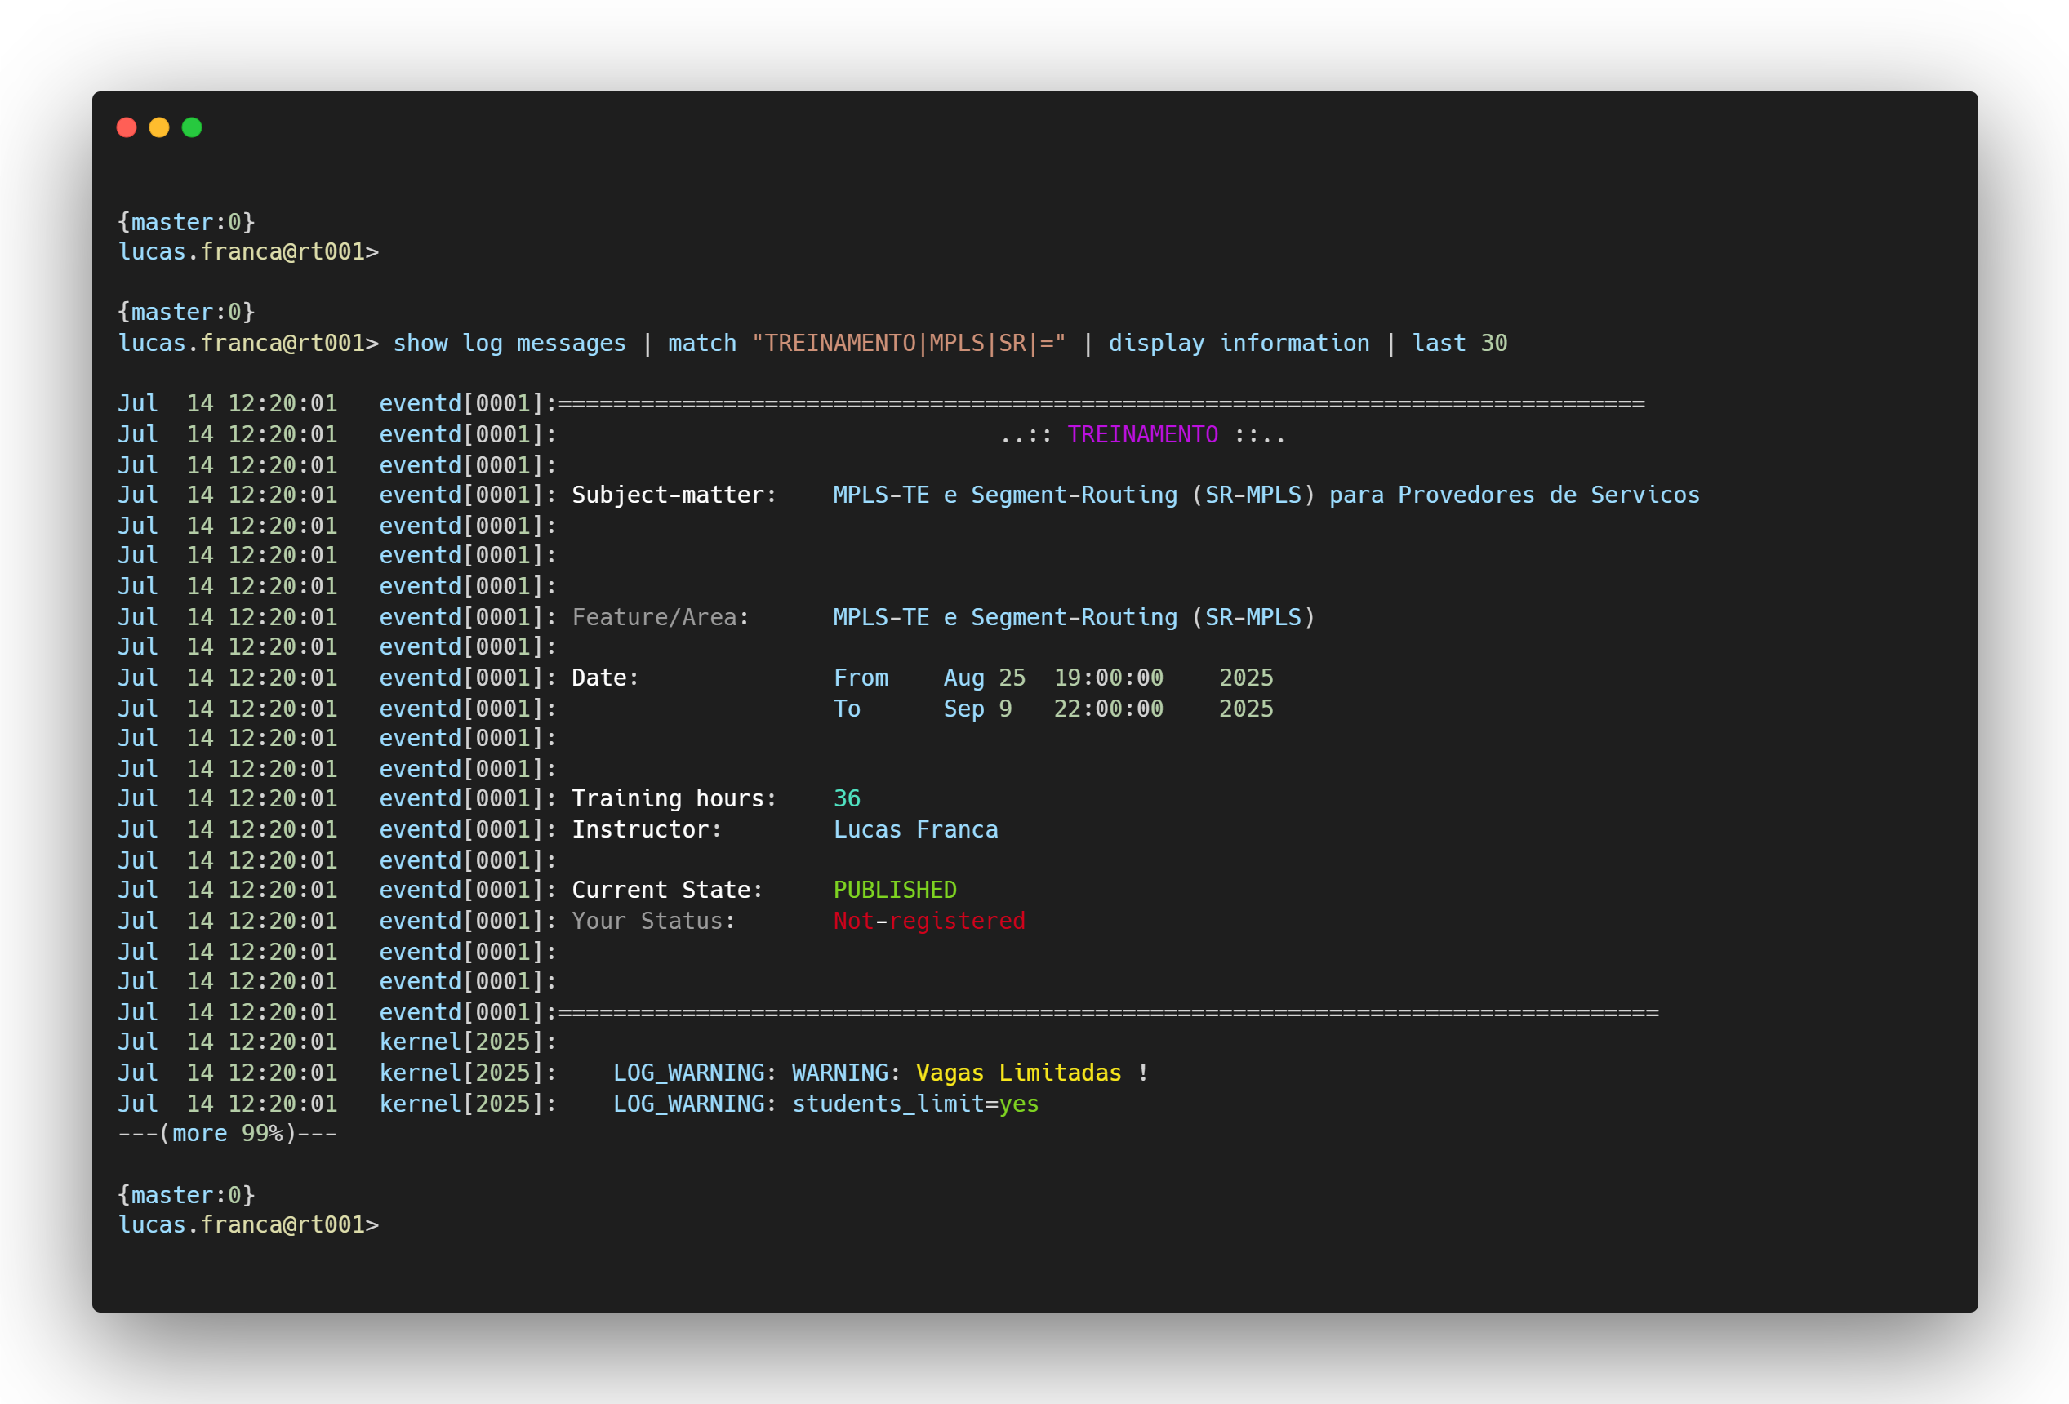Screen dimensions: 2069x1404
Task: Click the bottom lucas.franca@rt001> command prompt
Action: [x=248, y=1224]
